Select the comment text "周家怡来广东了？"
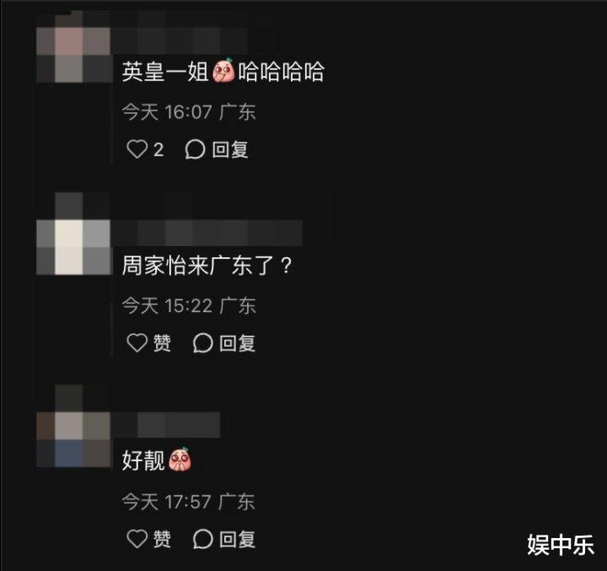Screen dimensions: 607x571 pyautogui.click(x=207, y=266)
